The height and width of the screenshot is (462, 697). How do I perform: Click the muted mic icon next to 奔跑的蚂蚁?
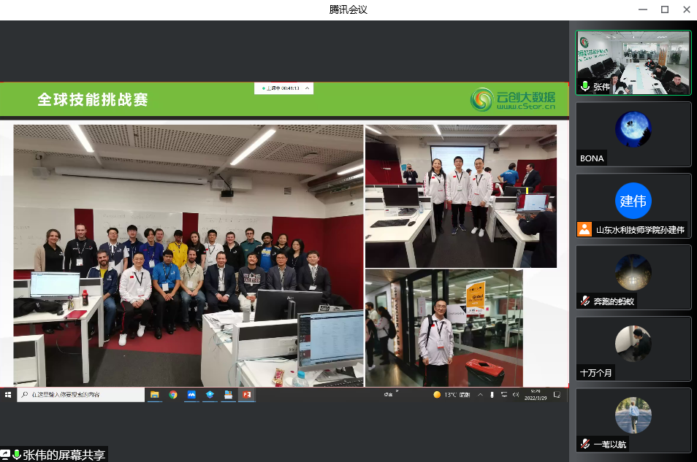(x=585, y=301)
